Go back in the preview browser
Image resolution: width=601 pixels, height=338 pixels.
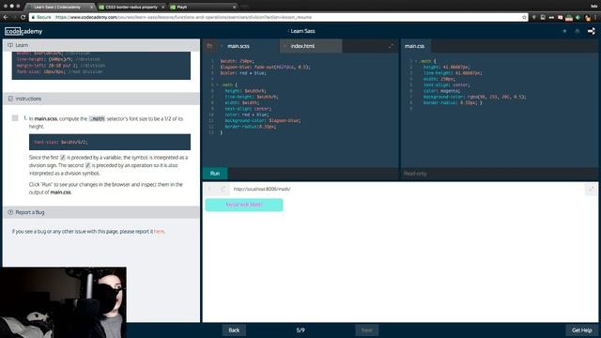(x=209, y=189)
